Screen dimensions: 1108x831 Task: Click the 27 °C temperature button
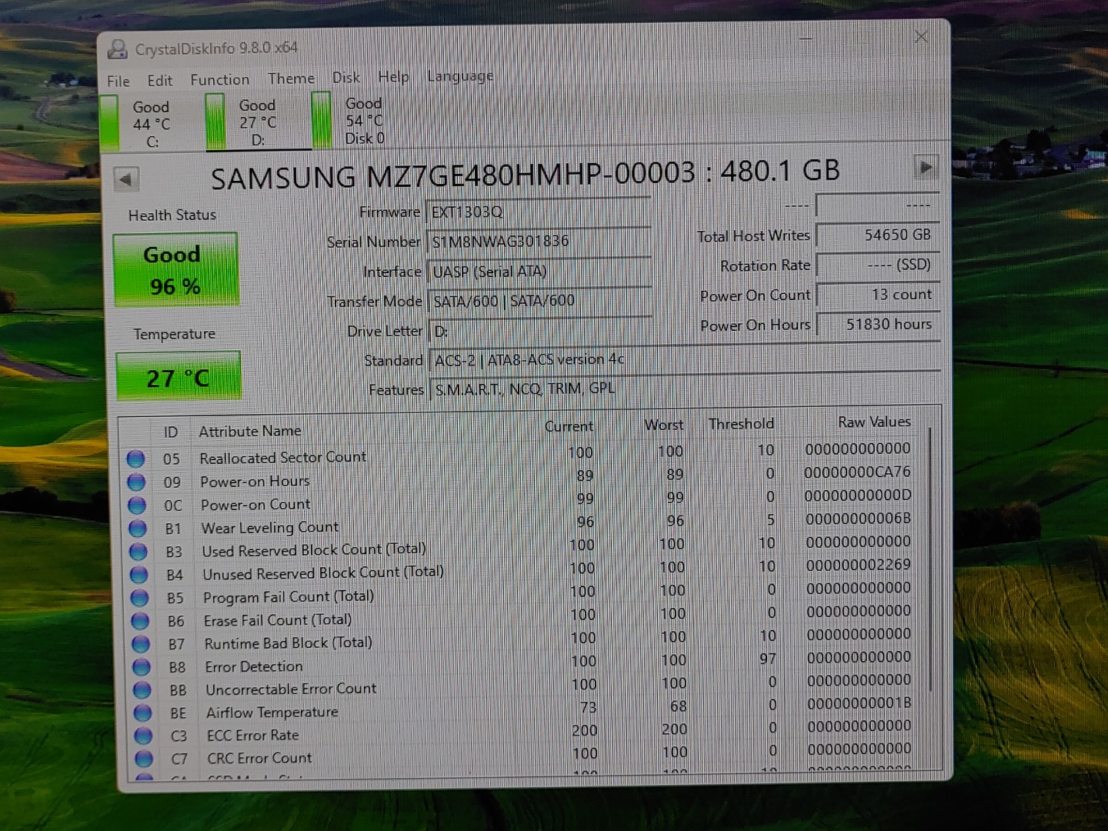pos(179,377)
